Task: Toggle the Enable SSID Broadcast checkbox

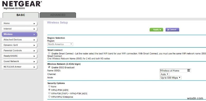Action: pos(49,67)
